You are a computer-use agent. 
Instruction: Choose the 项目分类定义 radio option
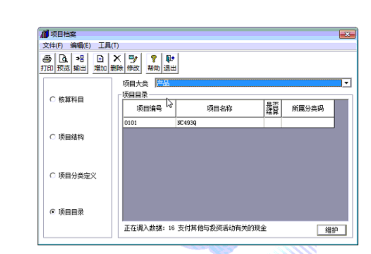53,176
